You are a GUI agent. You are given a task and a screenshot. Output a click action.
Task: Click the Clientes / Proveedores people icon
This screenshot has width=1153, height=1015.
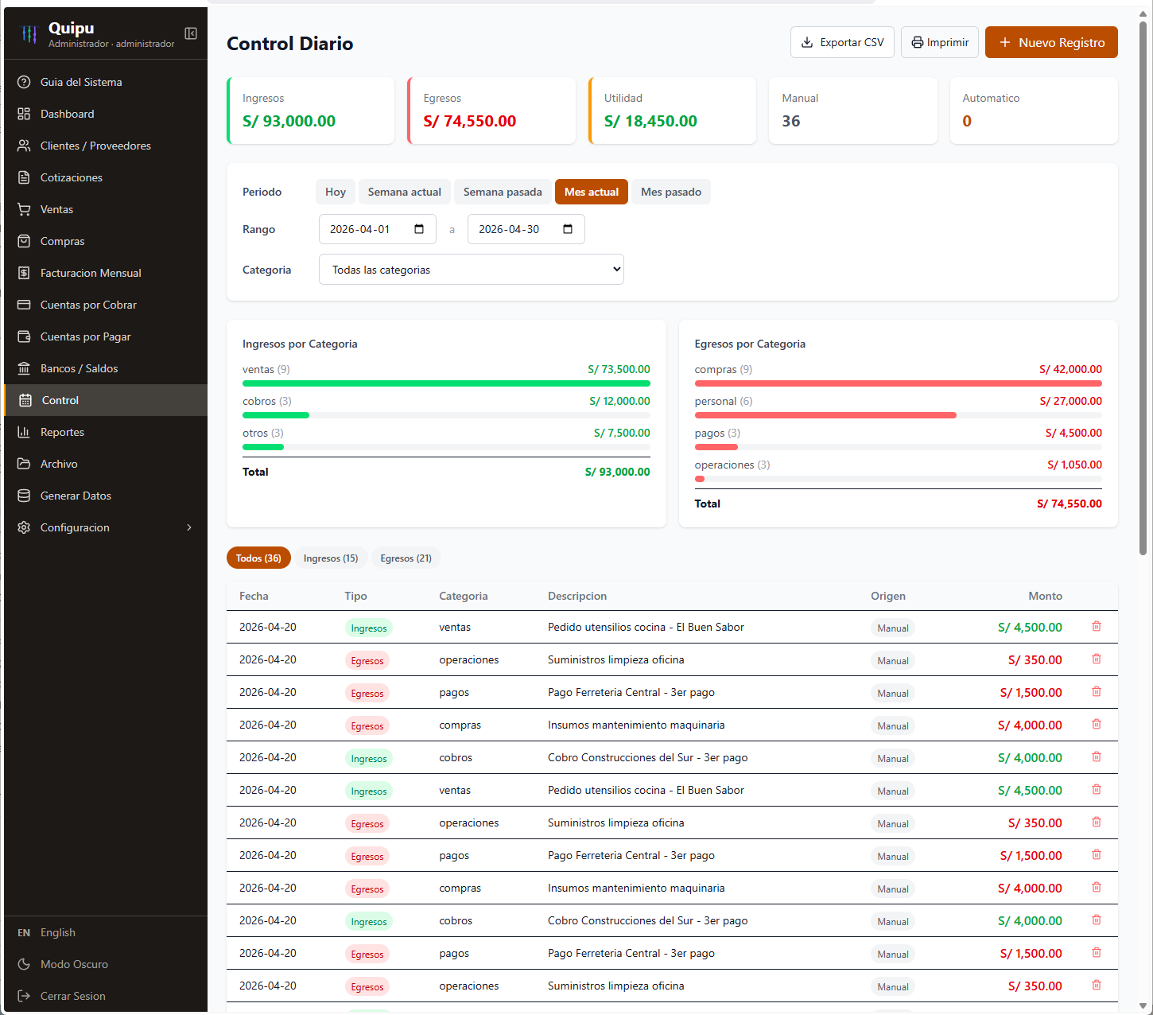point(24,146)
